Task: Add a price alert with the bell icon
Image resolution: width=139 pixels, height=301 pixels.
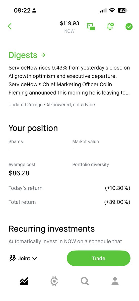Action: click(110, 27)
